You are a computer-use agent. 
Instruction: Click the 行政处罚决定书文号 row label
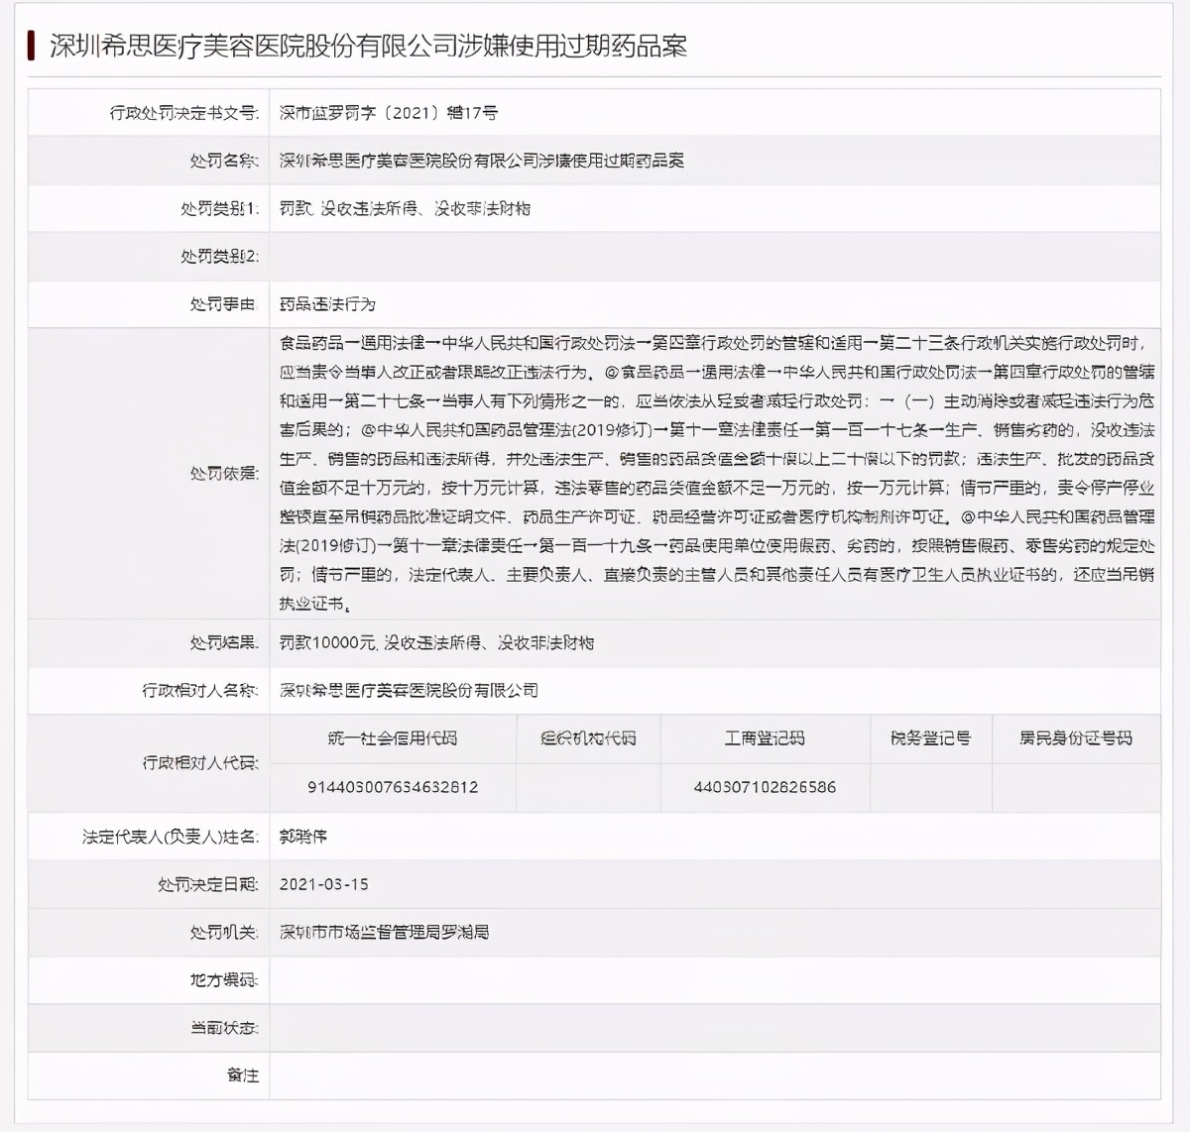181,112
